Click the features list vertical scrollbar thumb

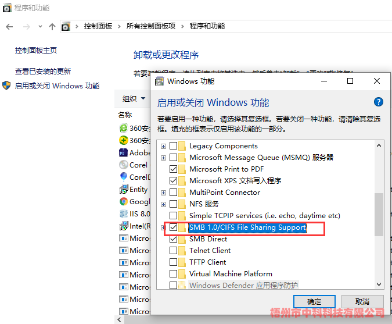[379, 215]
